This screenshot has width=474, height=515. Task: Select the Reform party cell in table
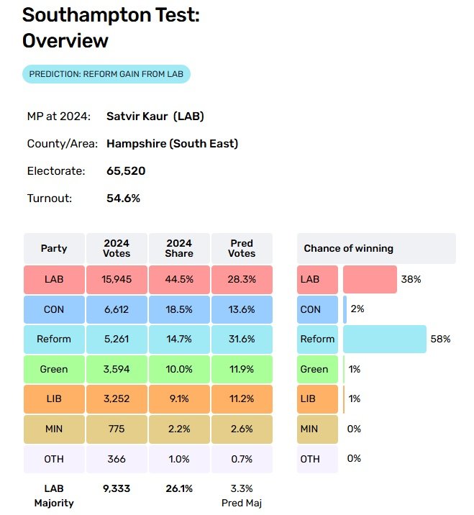[54, 339]
